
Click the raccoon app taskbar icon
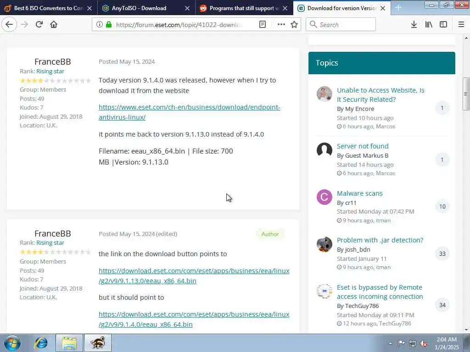pyautogui.click(x=98, y=343)
